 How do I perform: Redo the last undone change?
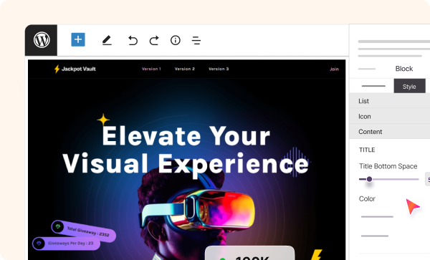154,40
